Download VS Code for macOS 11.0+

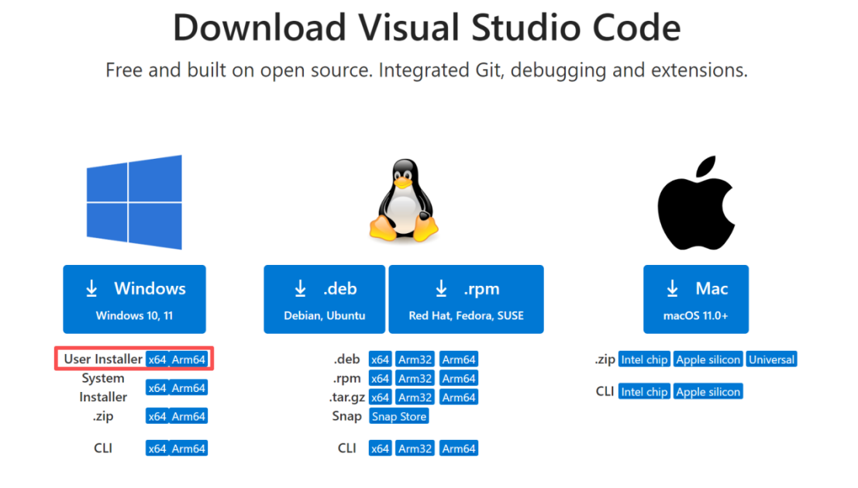coord(696,299)
